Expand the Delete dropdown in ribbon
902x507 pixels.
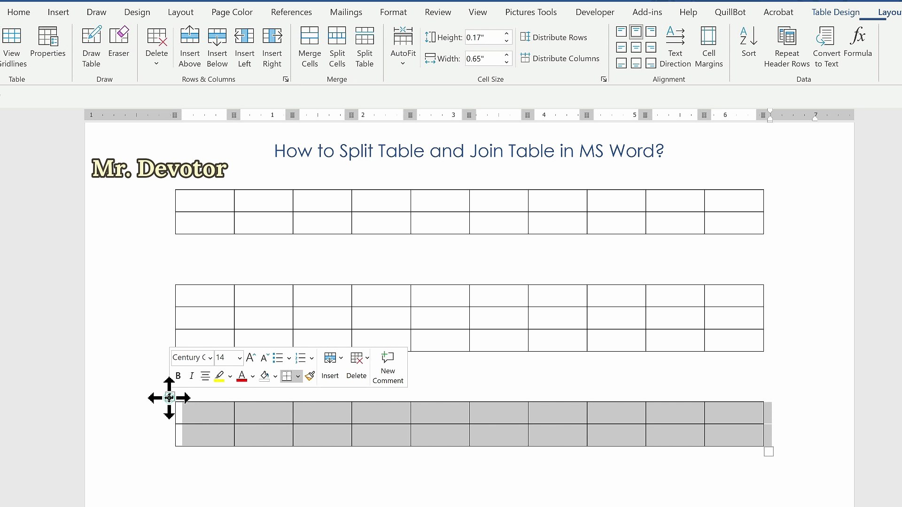[156, 63]
